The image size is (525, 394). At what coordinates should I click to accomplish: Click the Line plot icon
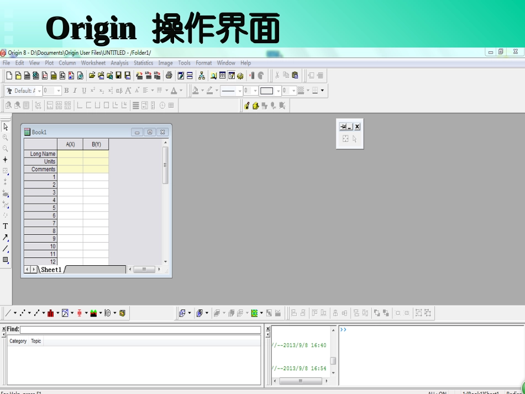coord(8,313)
